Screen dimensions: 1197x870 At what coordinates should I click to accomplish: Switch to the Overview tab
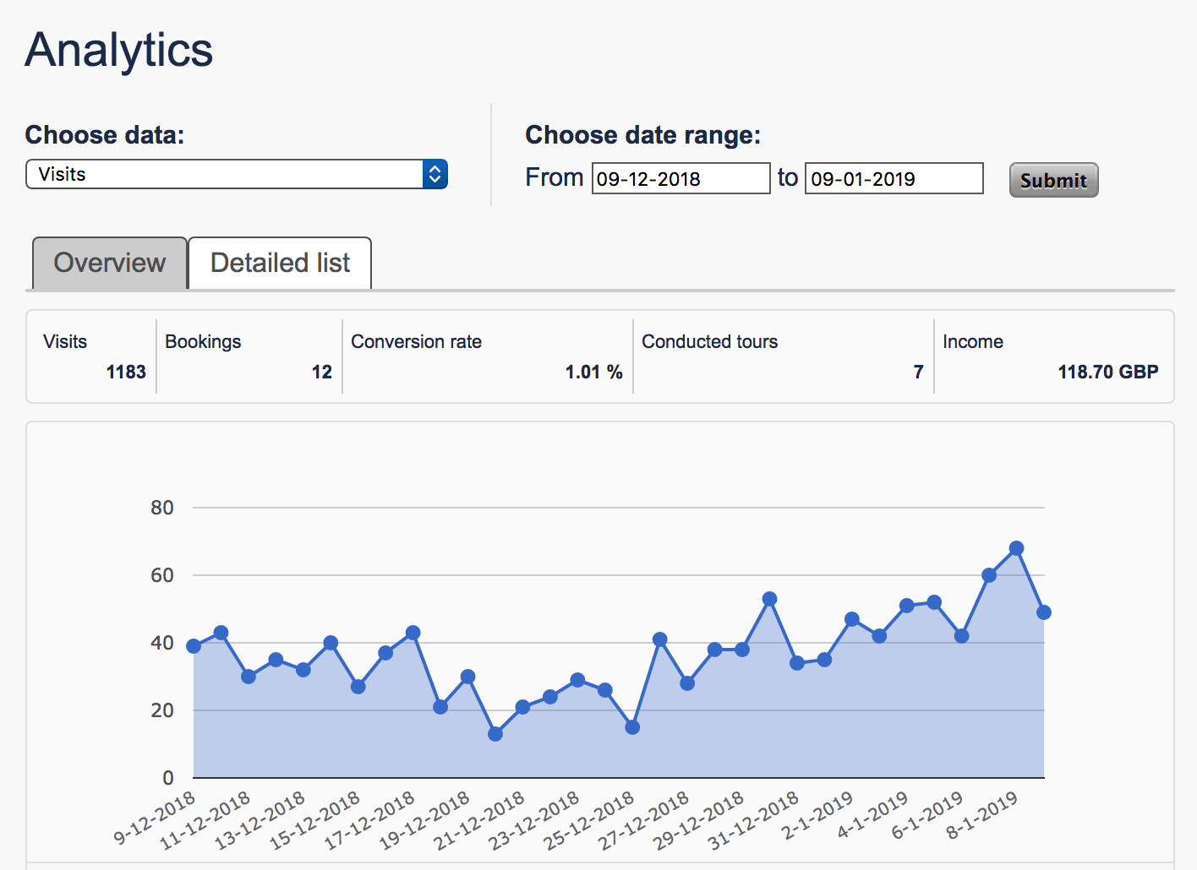tap(110, 263)
